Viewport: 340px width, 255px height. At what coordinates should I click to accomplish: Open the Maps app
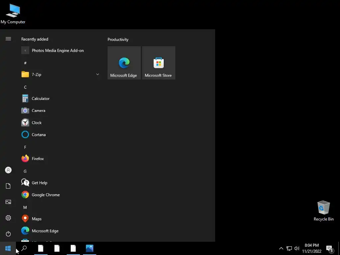(x=61, y=219)
